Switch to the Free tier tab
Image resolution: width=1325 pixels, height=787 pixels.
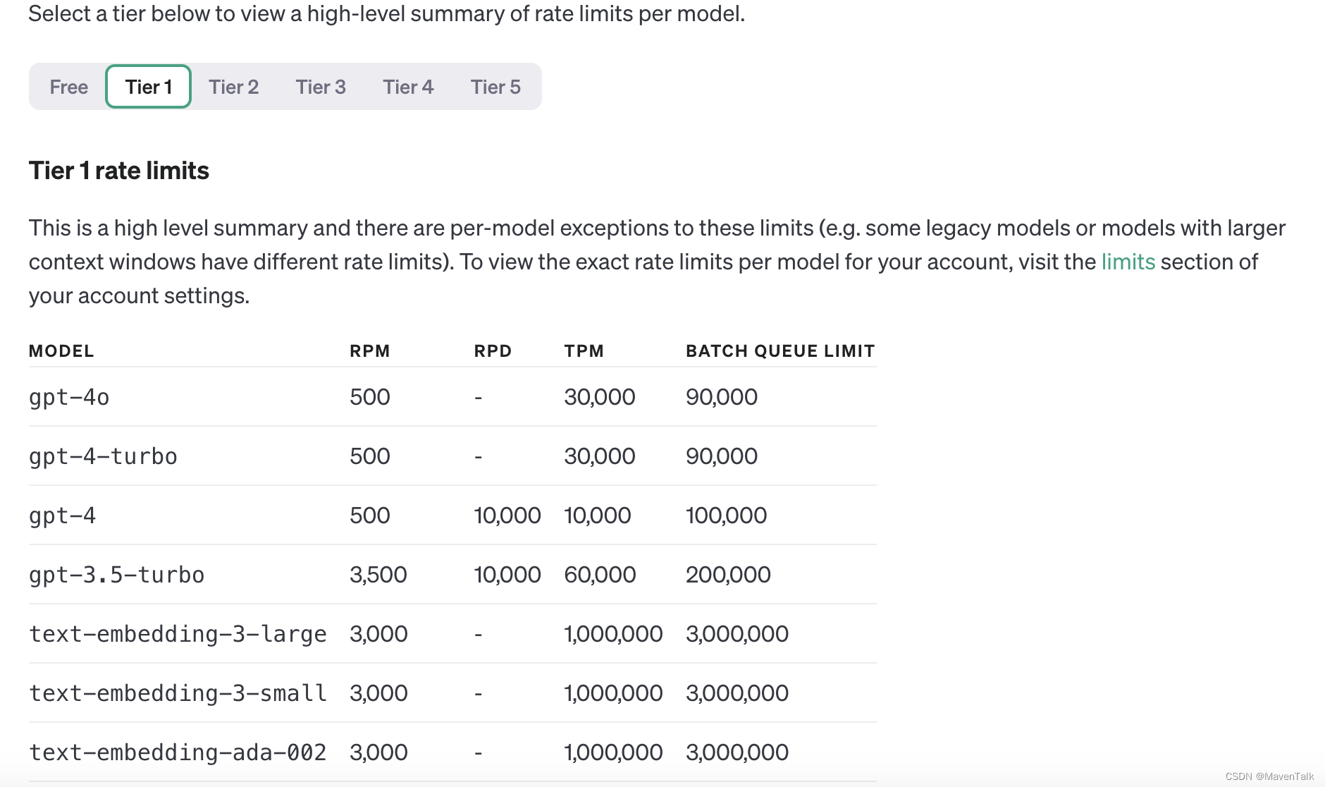(68, 87)
